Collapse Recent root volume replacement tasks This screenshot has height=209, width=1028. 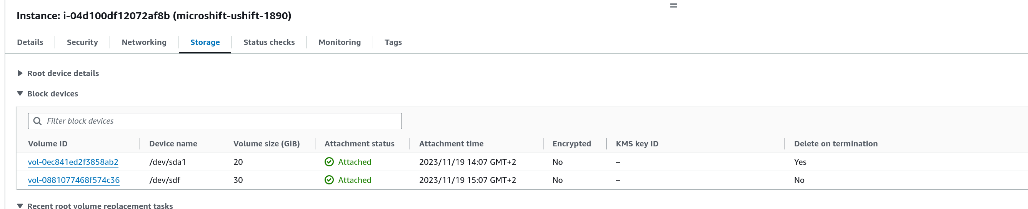[20, 206]
